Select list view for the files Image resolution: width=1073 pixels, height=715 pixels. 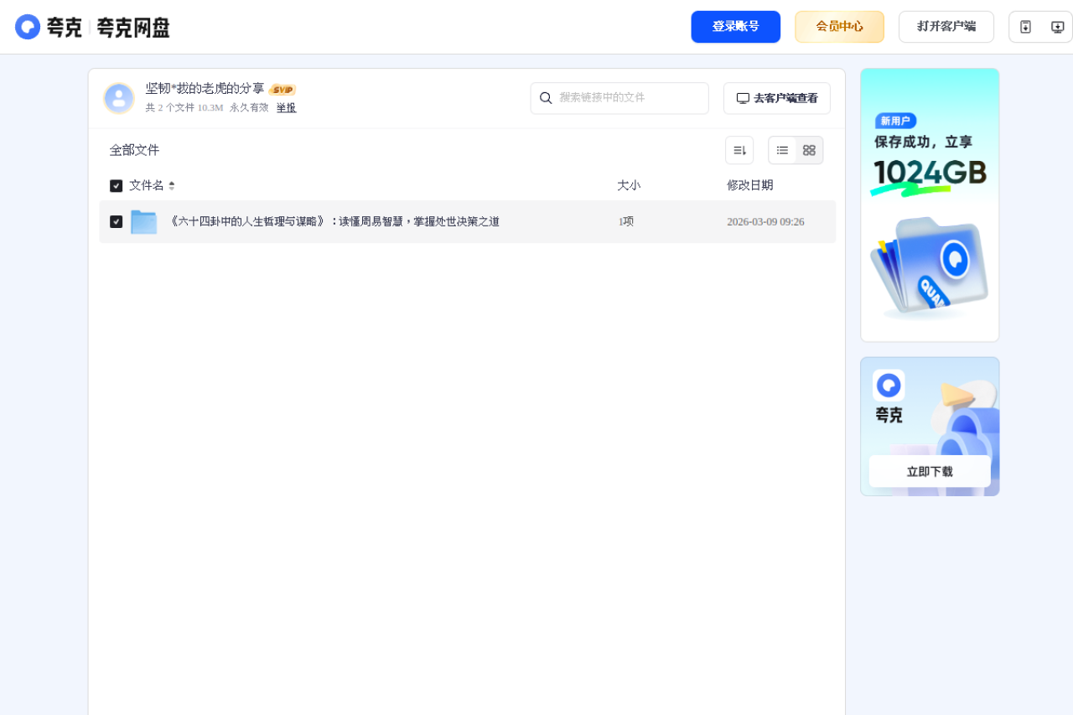[x=782, y=150]
